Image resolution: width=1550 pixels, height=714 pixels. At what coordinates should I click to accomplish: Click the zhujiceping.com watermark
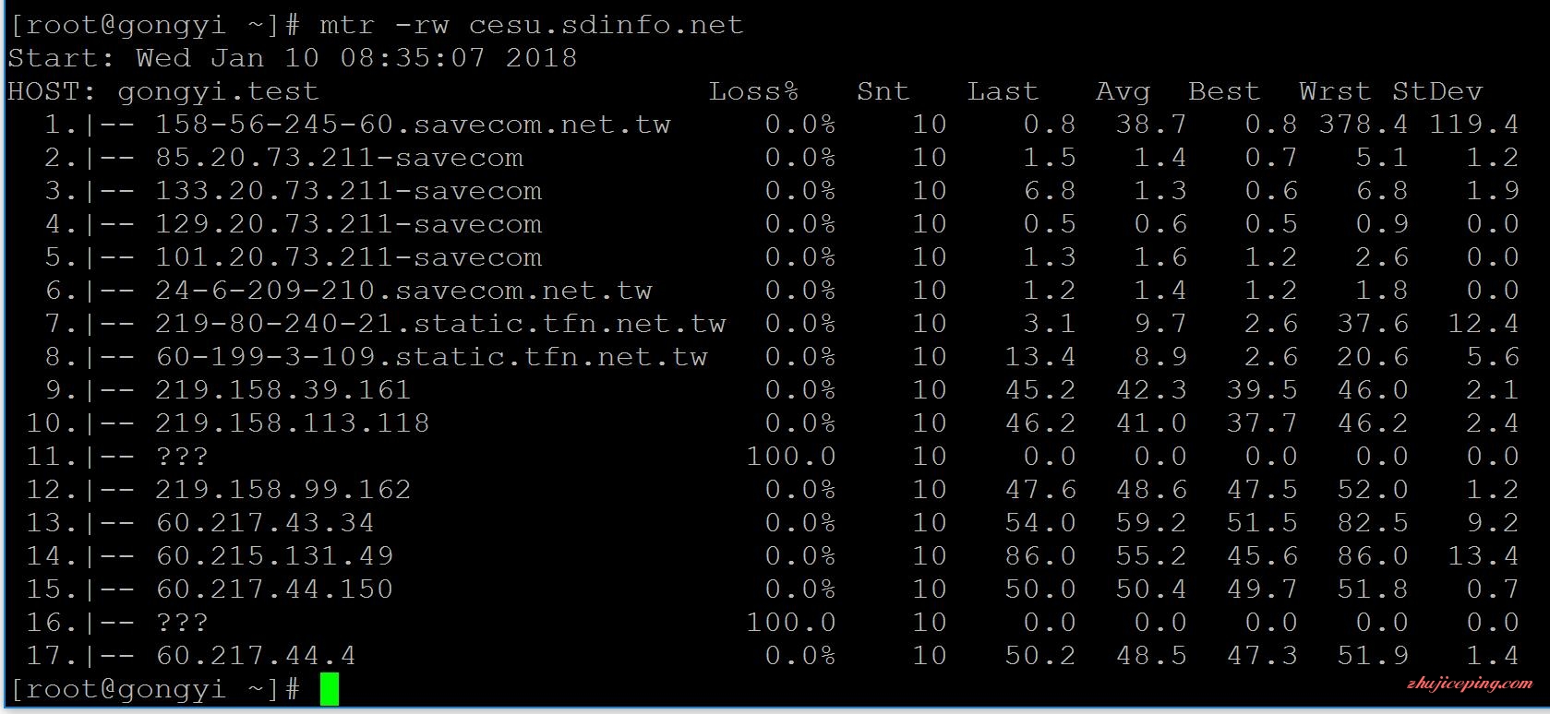point(1470,684)
